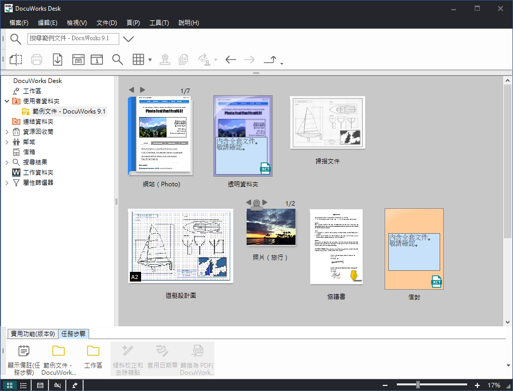Select 範例文件 - DocuWorks 9.1 folder
The width and height of the screenshot is (513, 391).
(x=69, y=111)
